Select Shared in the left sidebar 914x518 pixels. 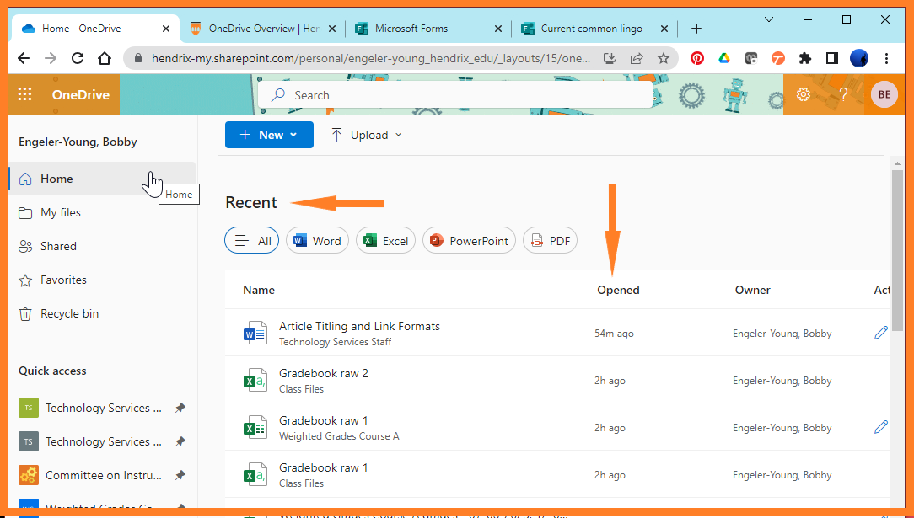coord(58,246)
